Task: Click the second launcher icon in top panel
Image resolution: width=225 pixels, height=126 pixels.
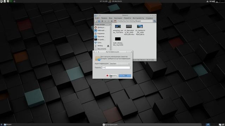Action: (5, 1)
